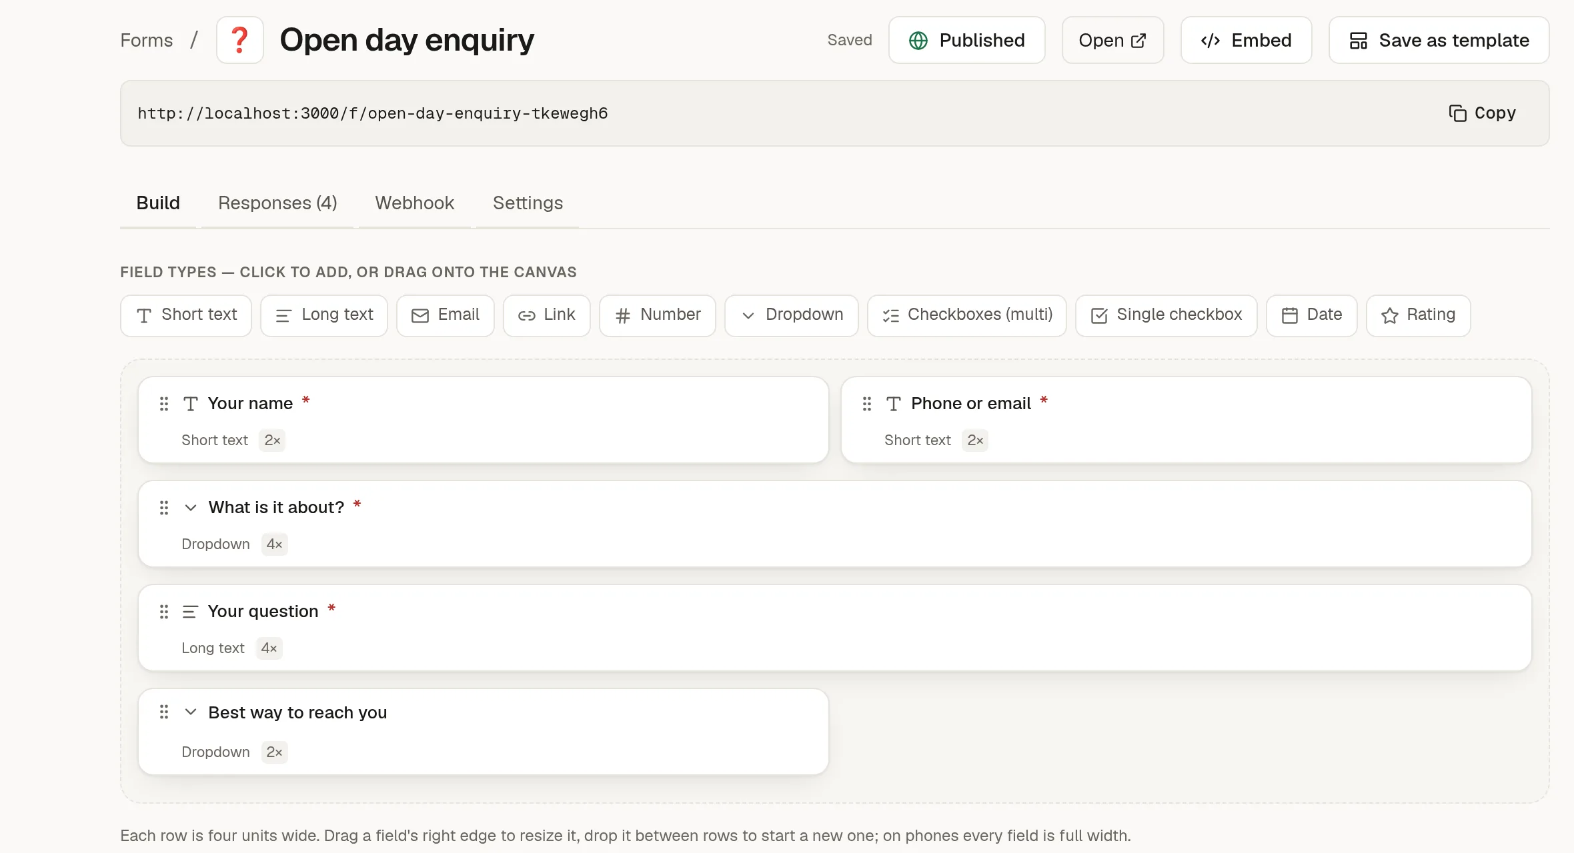Add a Link field type
Viewport: 1574px width, 853px height.
click(x=547, y=315)
